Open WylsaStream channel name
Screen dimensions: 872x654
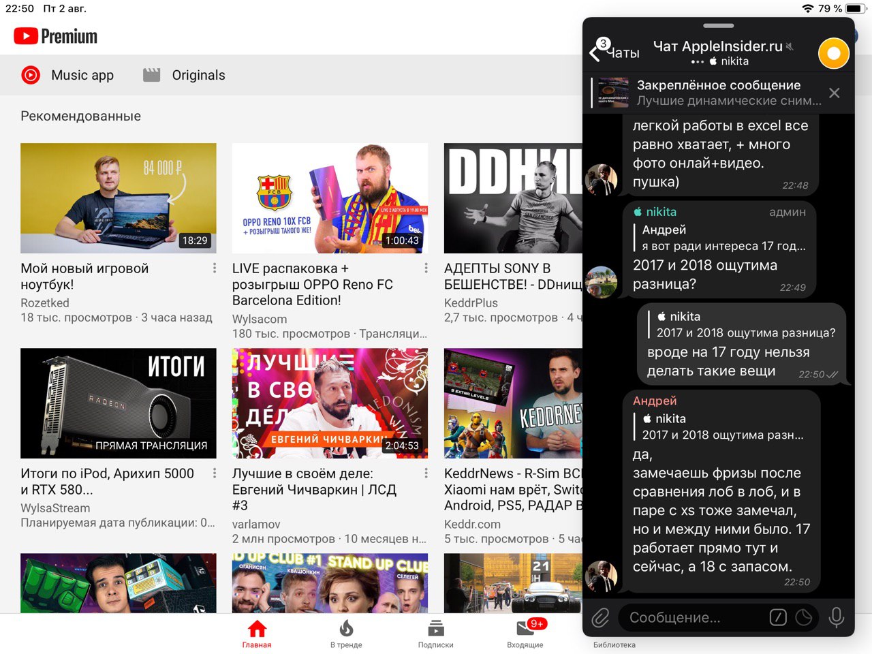point(55,508)
